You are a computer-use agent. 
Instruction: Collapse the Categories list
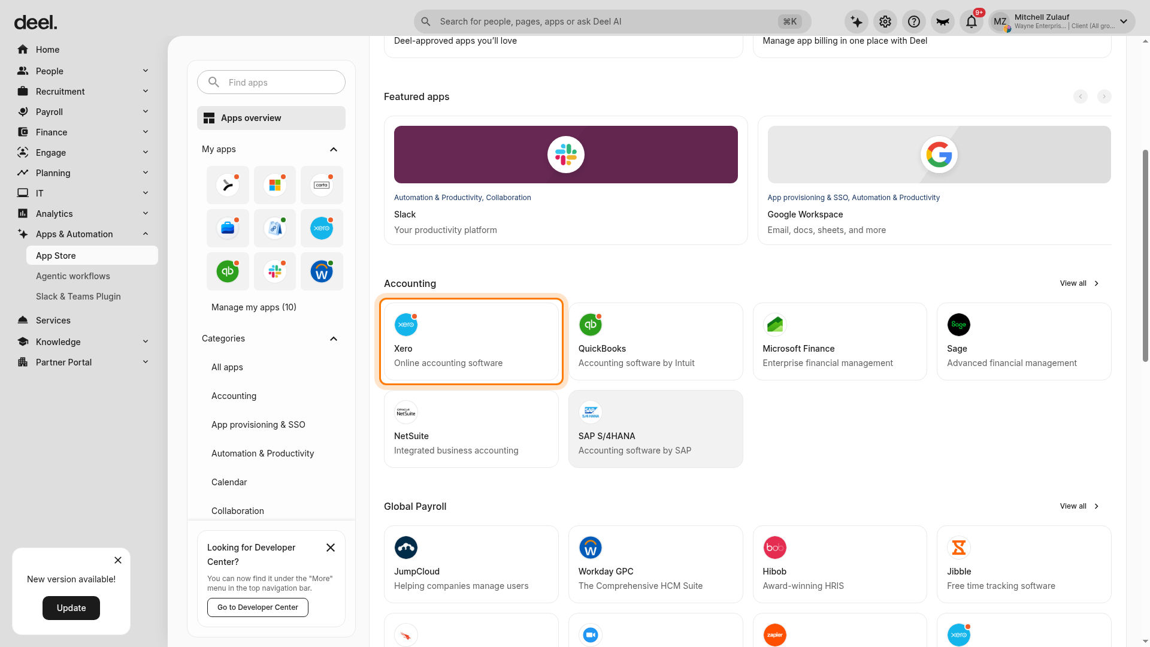334,338
